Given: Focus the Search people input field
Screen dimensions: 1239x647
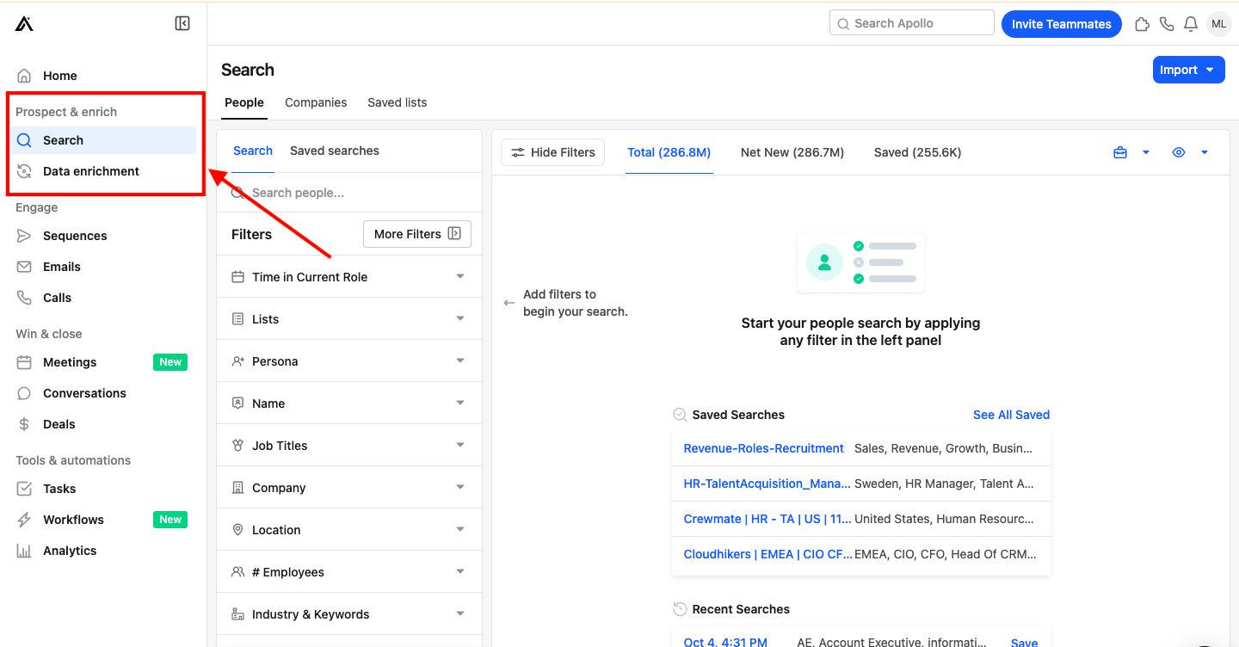Looking at the screenshot, I should tap(349, 193).
